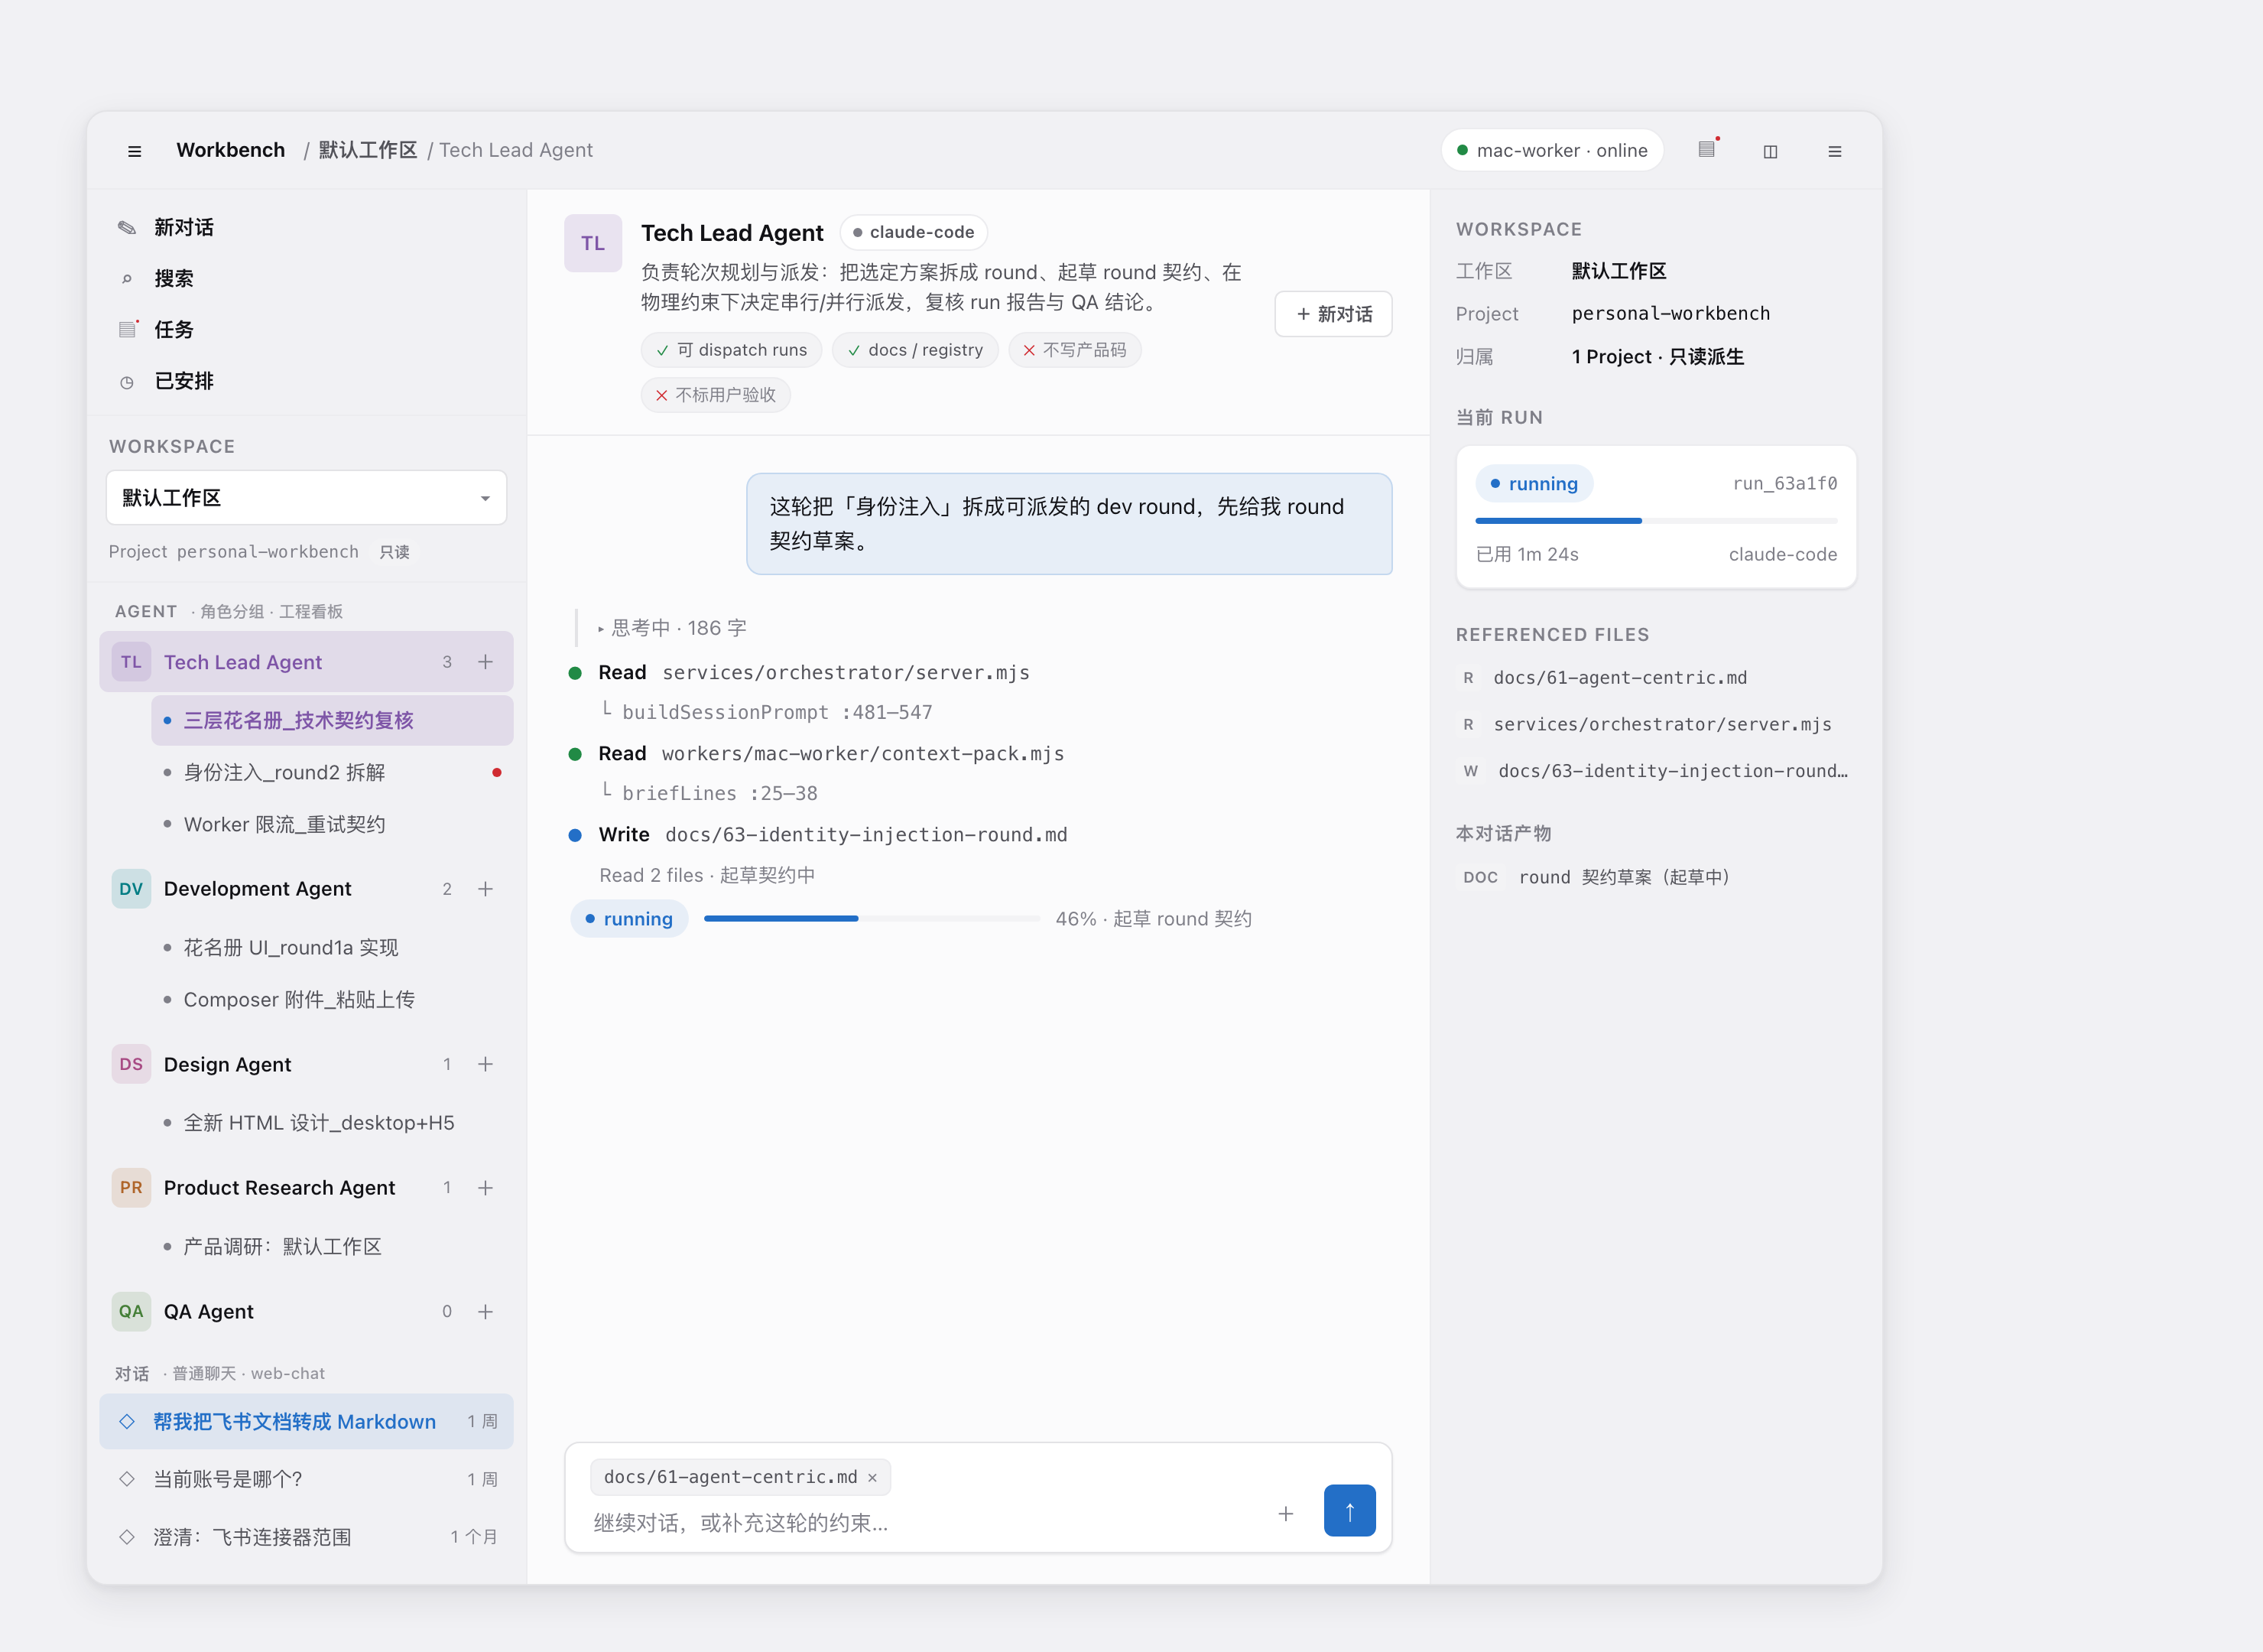Click the 不标用户验收 restriction chip

click(x=716, y=395)
